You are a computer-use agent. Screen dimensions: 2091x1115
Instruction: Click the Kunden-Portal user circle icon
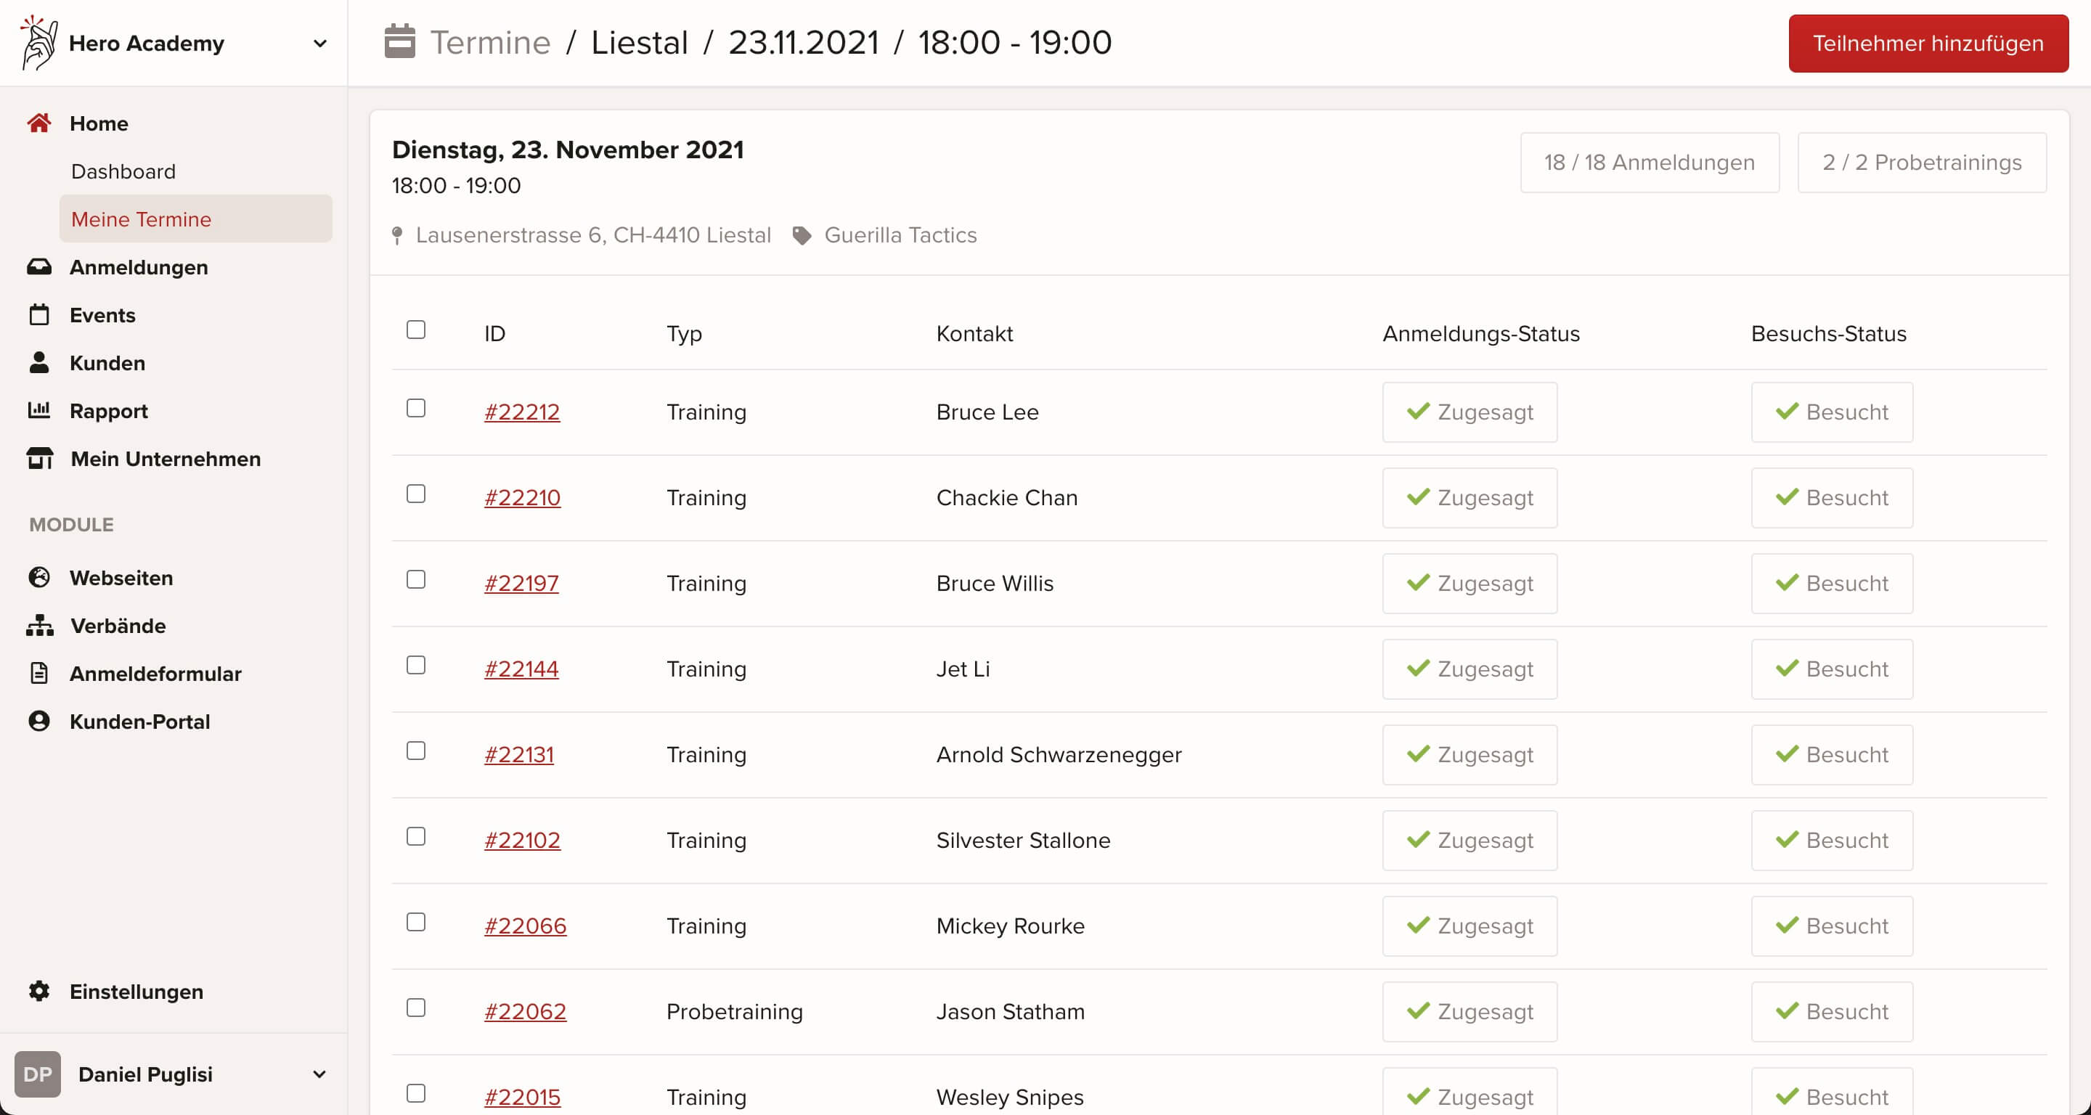coord(39,722)
